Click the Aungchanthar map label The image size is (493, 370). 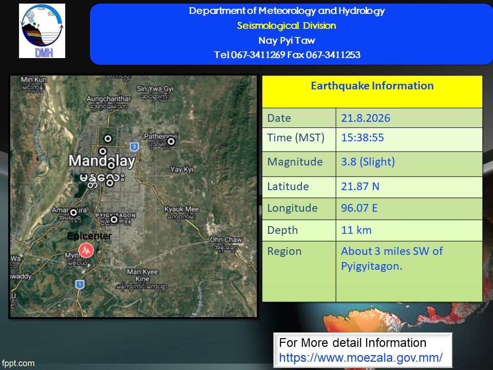108,99
